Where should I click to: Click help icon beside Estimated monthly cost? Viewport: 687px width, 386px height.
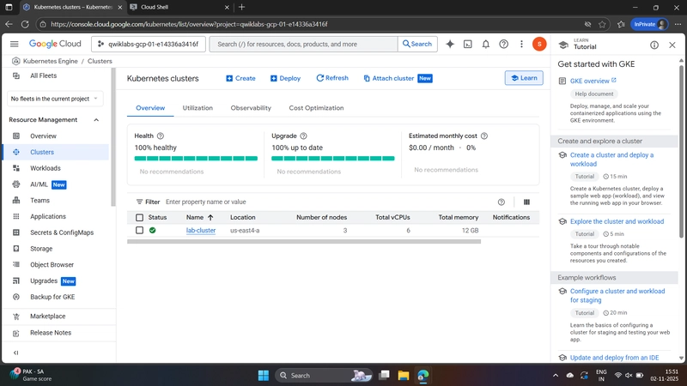coord(484,136)
